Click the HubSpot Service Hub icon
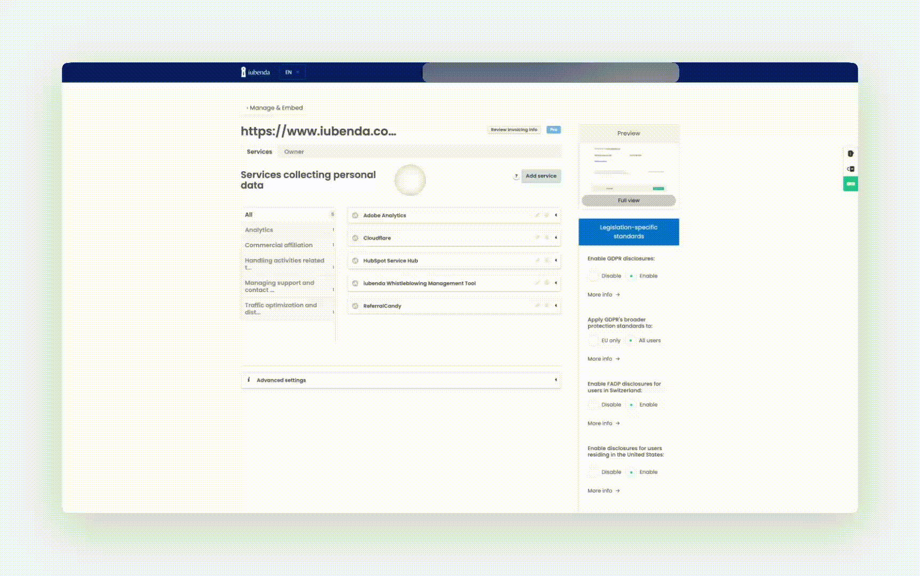Image resolution: width=920 pixels, height=576 pixels. [355, 261]
